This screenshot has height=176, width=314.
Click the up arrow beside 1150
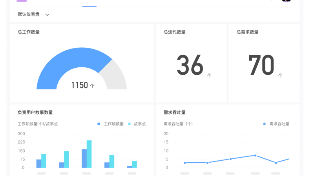coord(92,86)
